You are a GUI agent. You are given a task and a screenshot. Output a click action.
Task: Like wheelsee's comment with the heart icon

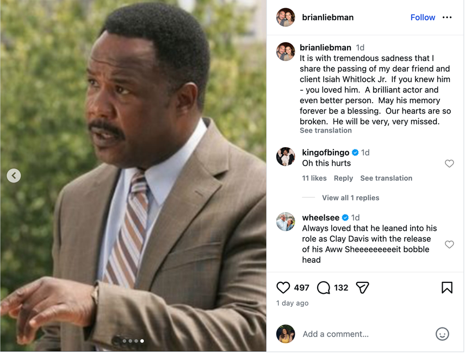[449, 244]
